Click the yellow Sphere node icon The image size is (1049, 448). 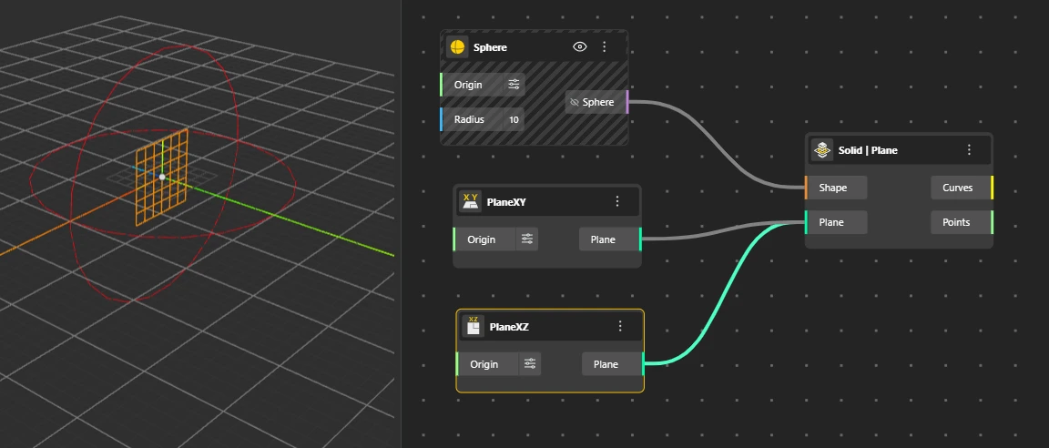(458, 47)
